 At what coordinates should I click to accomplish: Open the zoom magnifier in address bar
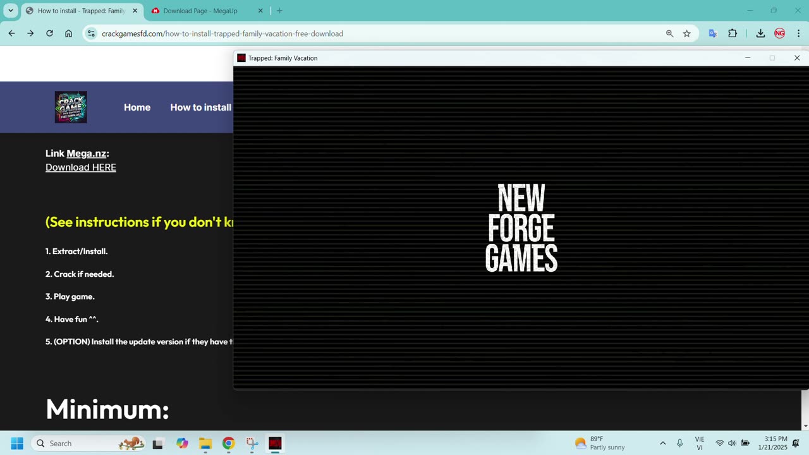pyautogui.click(x=669, y=33)
